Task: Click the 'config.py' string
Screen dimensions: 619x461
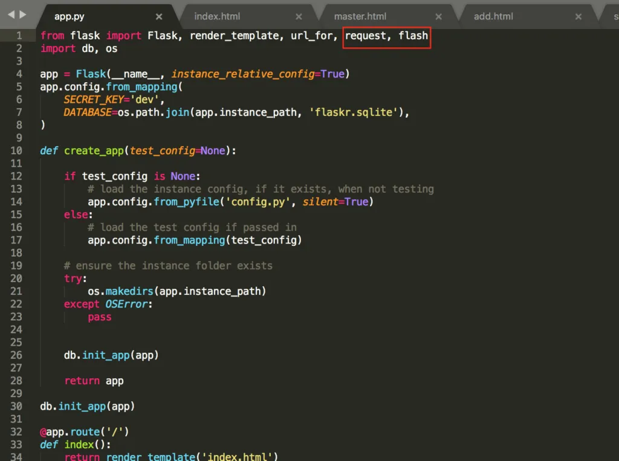Action: coord(258,202)
